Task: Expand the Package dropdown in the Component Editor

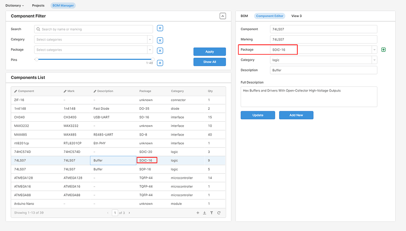Action: click(x=374, y=50)
